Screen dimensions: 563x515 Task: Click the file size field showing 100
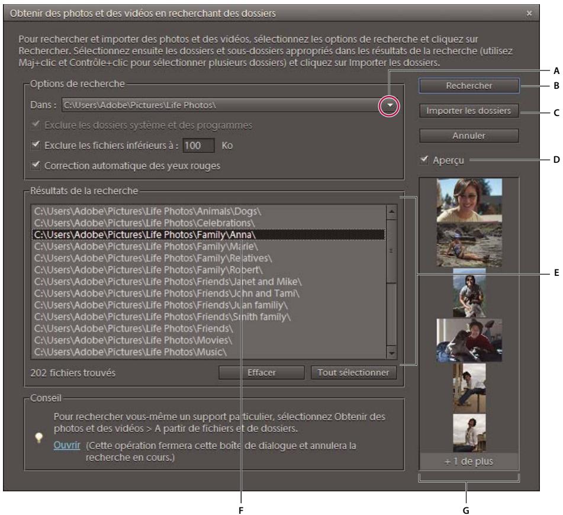tap(198, 146)
